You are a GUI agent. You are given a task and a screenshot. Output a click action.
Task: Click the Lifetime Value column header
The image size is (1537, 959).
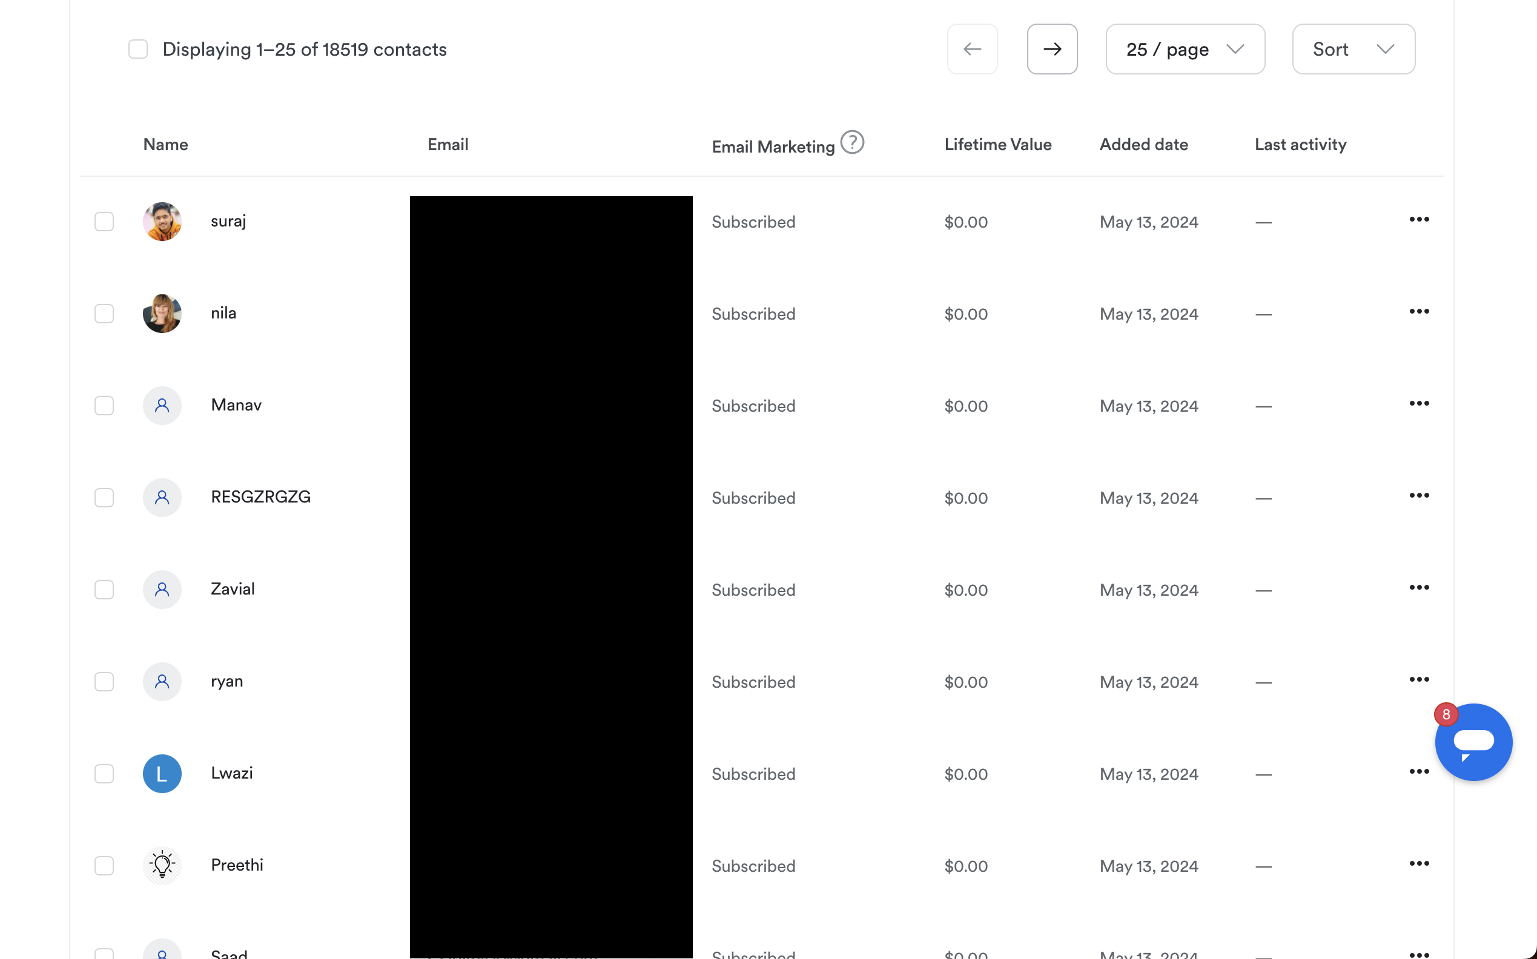(997, 145)
